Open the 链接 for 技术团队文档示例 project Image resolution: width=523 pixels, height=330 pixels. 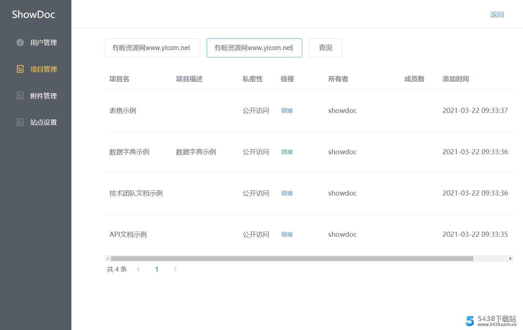(287, 193)
